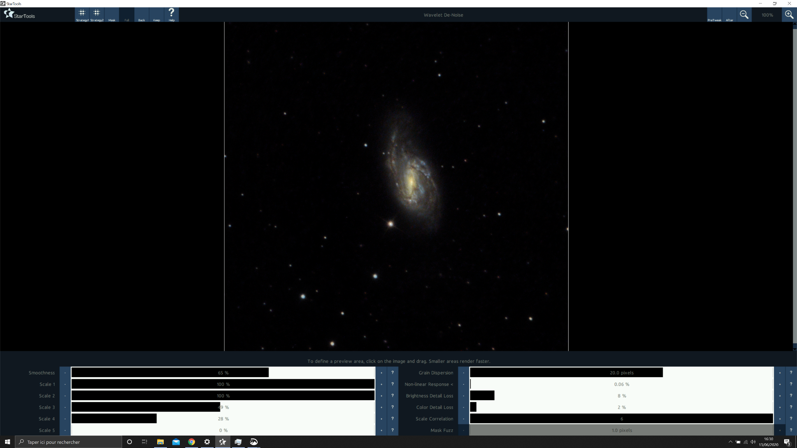Decrease Smoothness with the minus button
This screenshot has width=797, height=448.
pyautogui.click(x=65, y=373)
